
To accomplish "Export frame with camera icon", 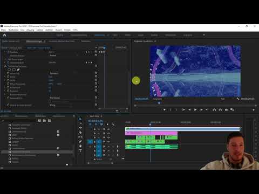I will click(226, 109).
